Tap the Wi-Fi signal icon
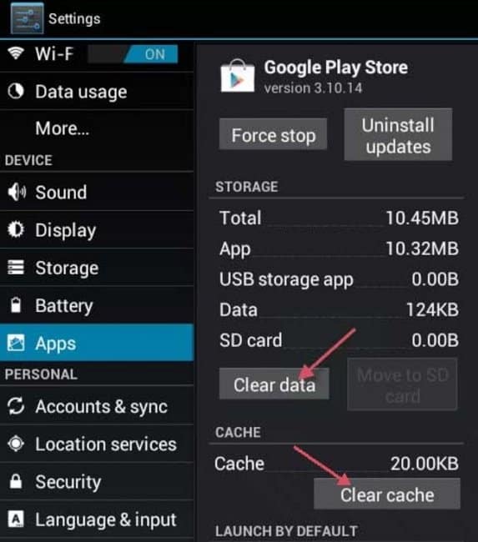The width and height of the screenshot is (478, 542). point(16,53)
